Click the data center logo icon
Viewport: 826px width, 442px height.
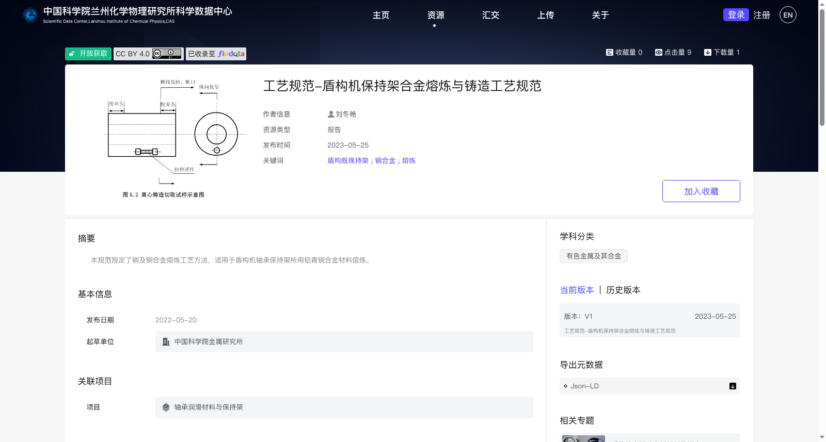pyautogui.click(x=30, y=15)
